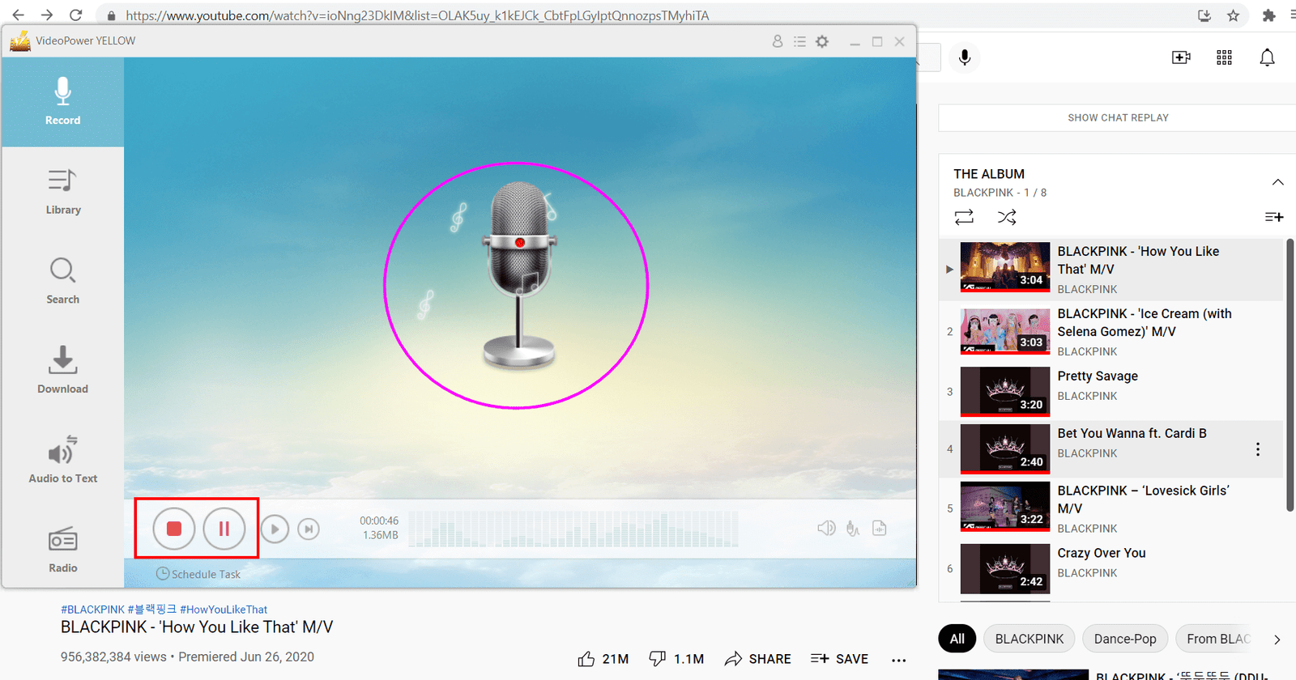The height and width of the screenshot is (680, 1296).
Task: Play 'Lovesick Girls' M/V in playlist
Action: [1111, 508]
